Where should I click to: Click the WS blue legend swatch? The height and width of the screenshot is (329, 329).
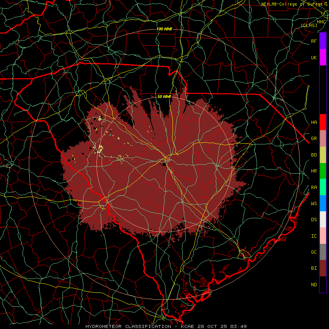323,203
